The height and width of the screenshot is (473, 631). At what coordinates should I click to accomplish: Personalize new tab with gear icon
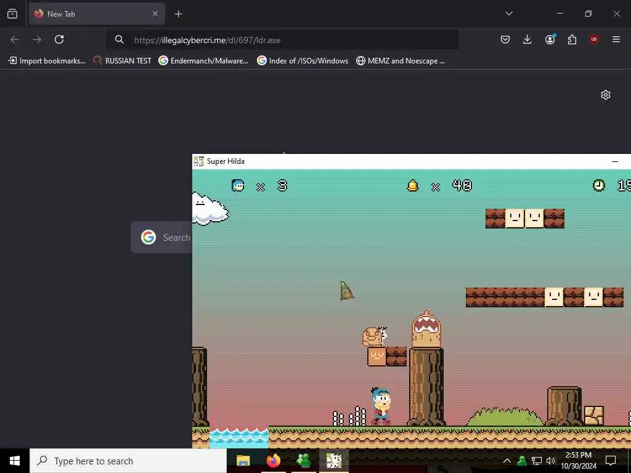(x=605, y=95)
